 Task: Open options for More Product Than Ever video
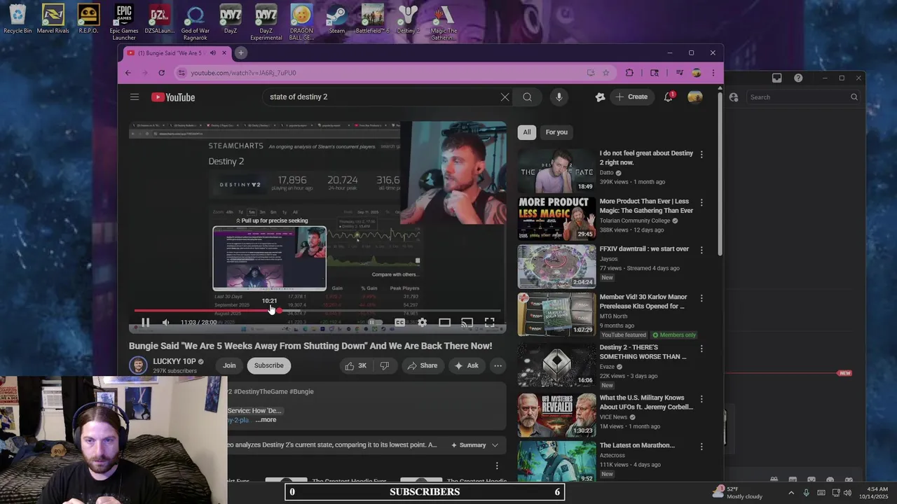click(x=701, y=202)
